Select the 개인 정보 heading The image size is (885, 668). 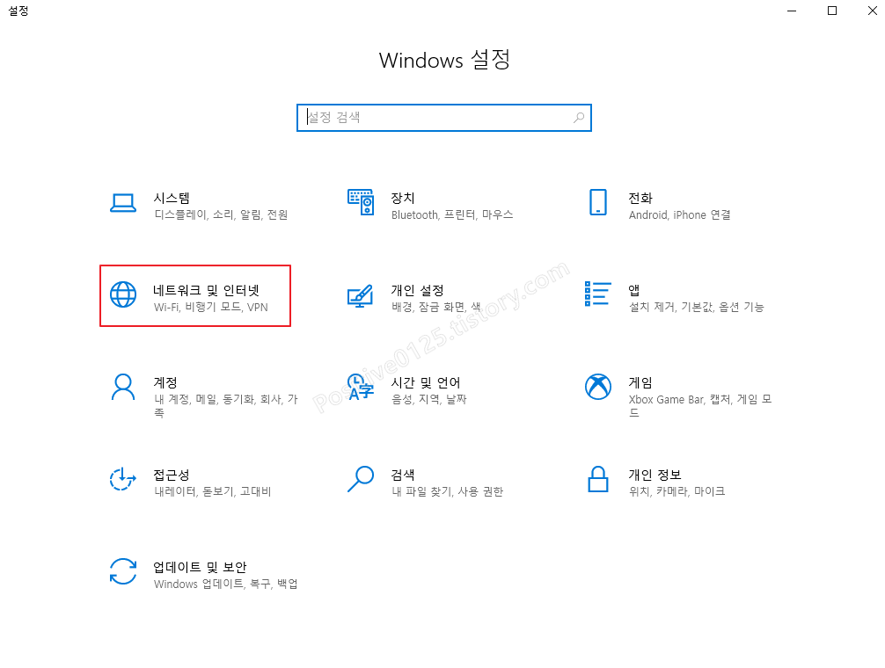click(x=655, y=476)
